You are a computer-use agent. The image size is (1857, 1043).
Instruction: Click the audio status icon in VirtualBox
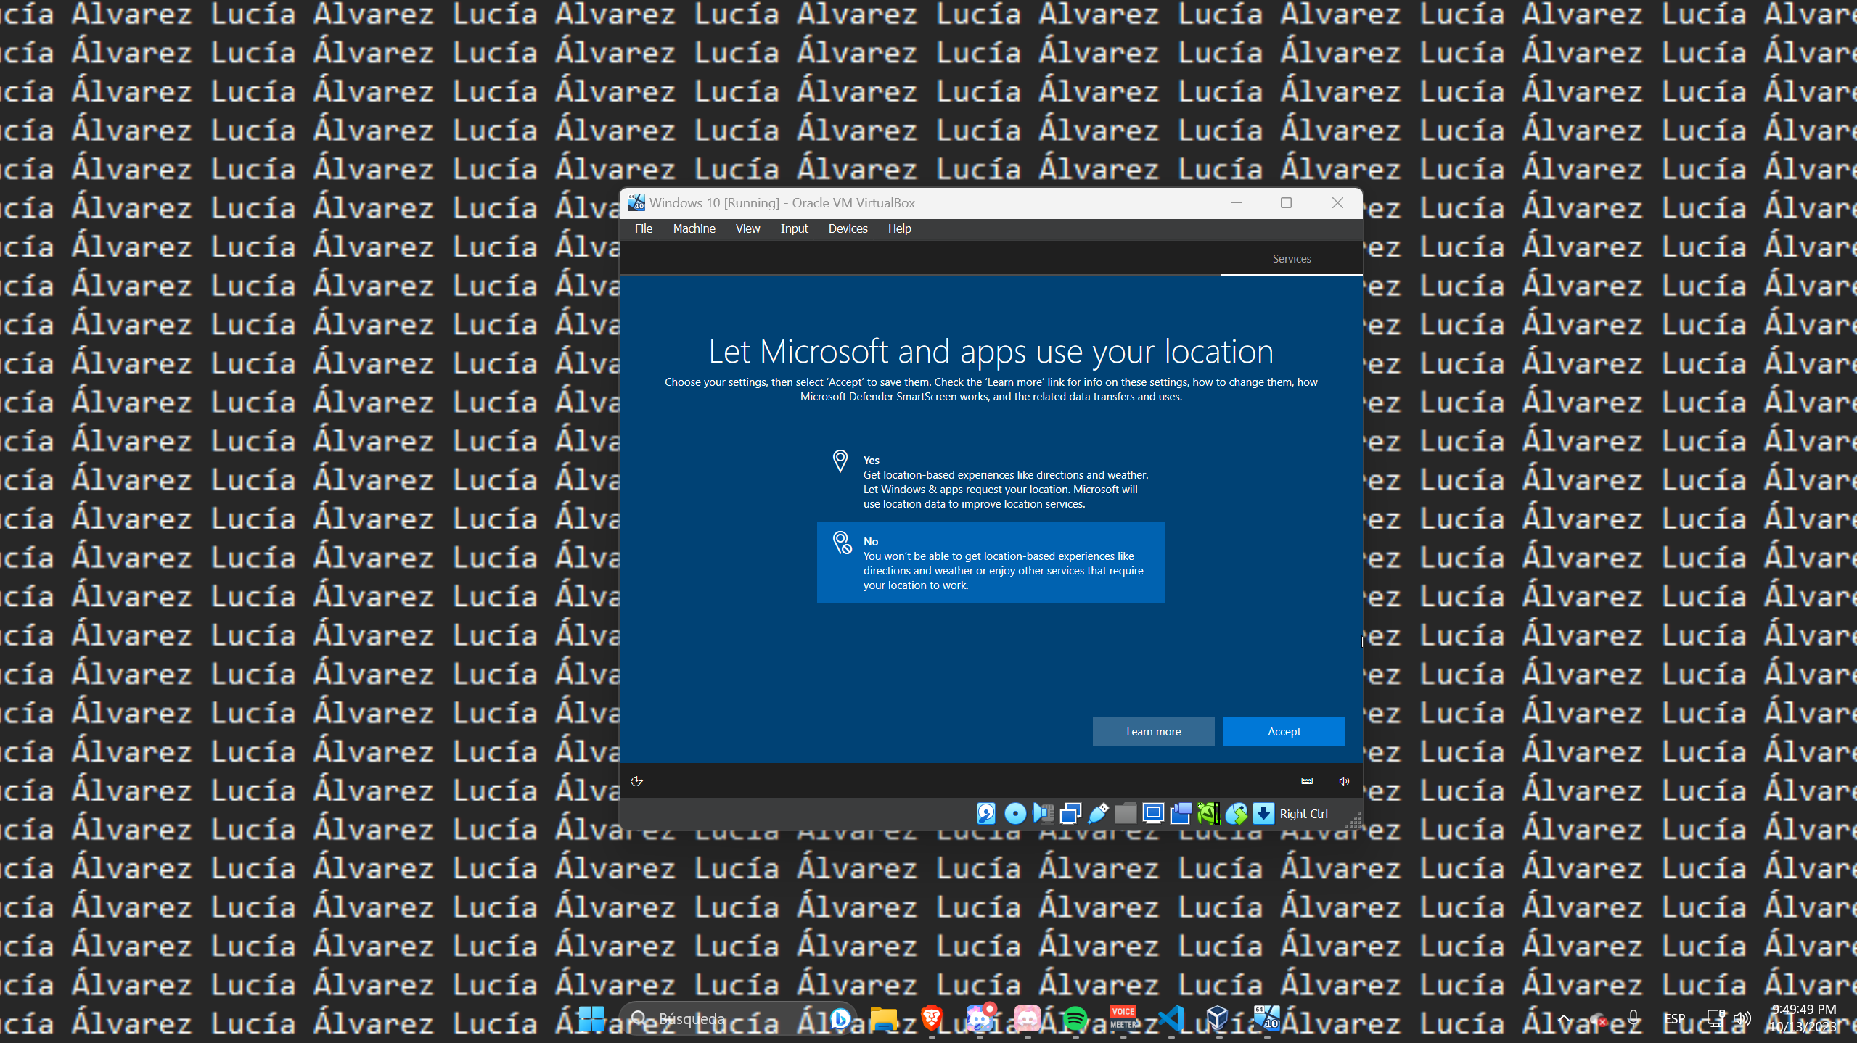coord(1043,814)
